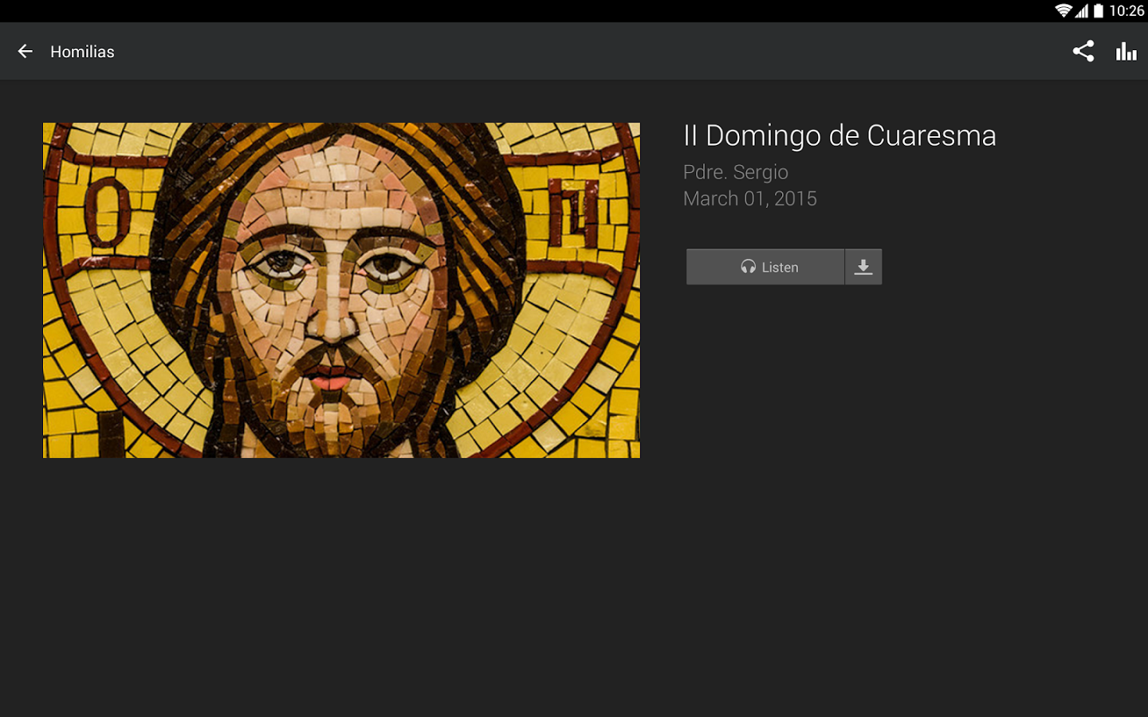The width and height of the screenshot is (1148, 717).
Task: Tap the 10:26 clock
Action: pos(1126,10)
